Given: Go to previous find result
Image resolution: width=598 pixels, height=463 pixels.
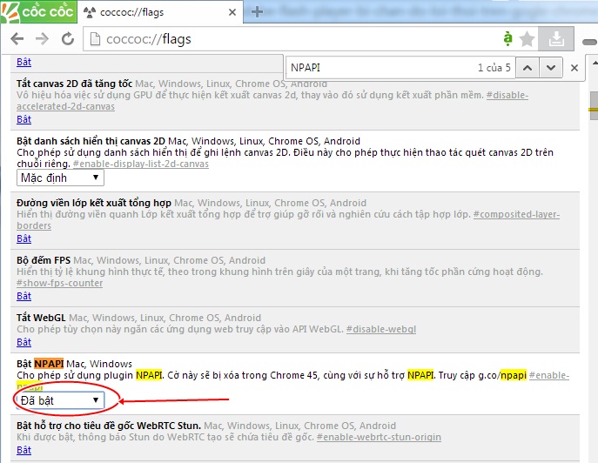Looking at the screenshot, I should click(x=527, y=68).
